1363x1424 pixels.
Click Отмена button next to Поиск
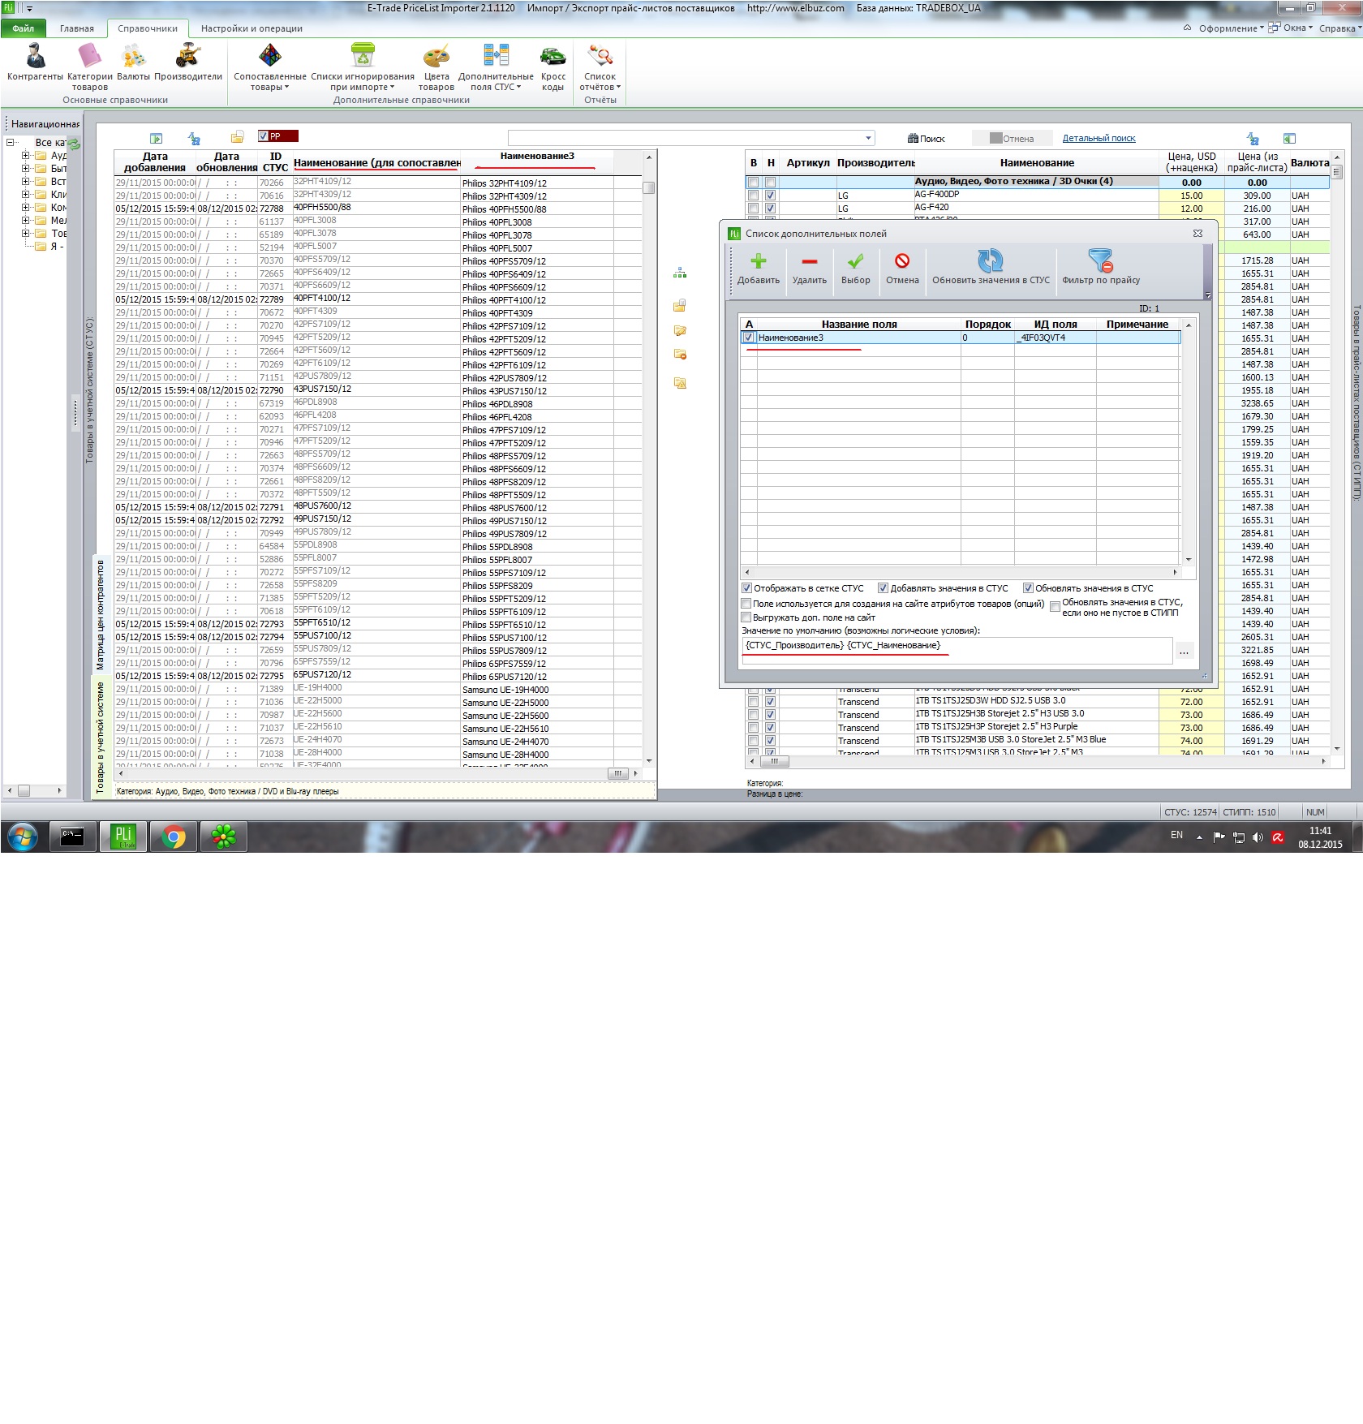[1012, 139]
